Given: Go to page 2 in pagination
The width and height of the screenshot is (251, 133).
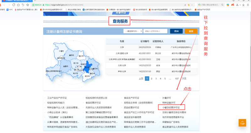Looking at the screenshot, I should [x=152, y=79].
